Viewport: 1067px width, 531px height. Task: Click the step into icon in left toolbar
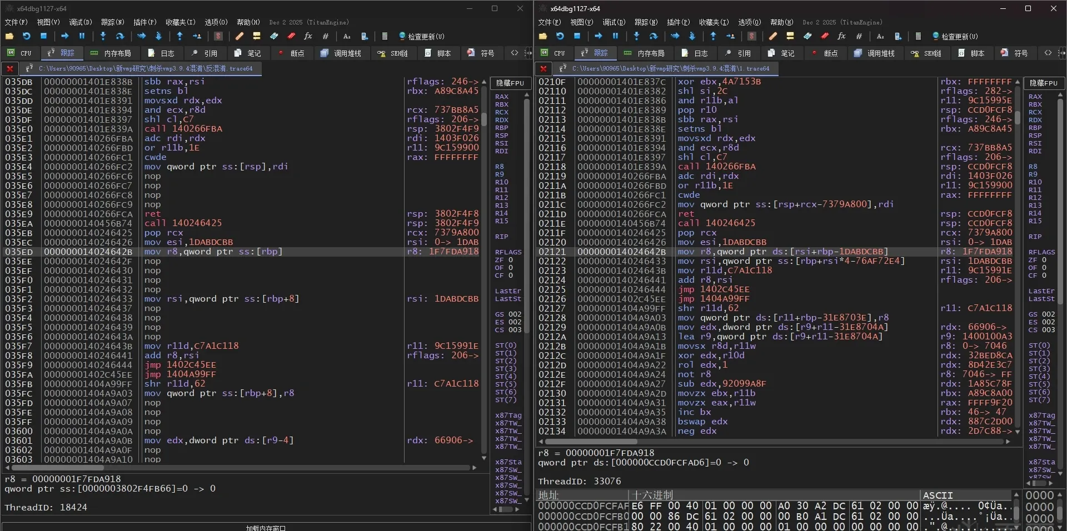pyautogui.click(x=103, y=36)
